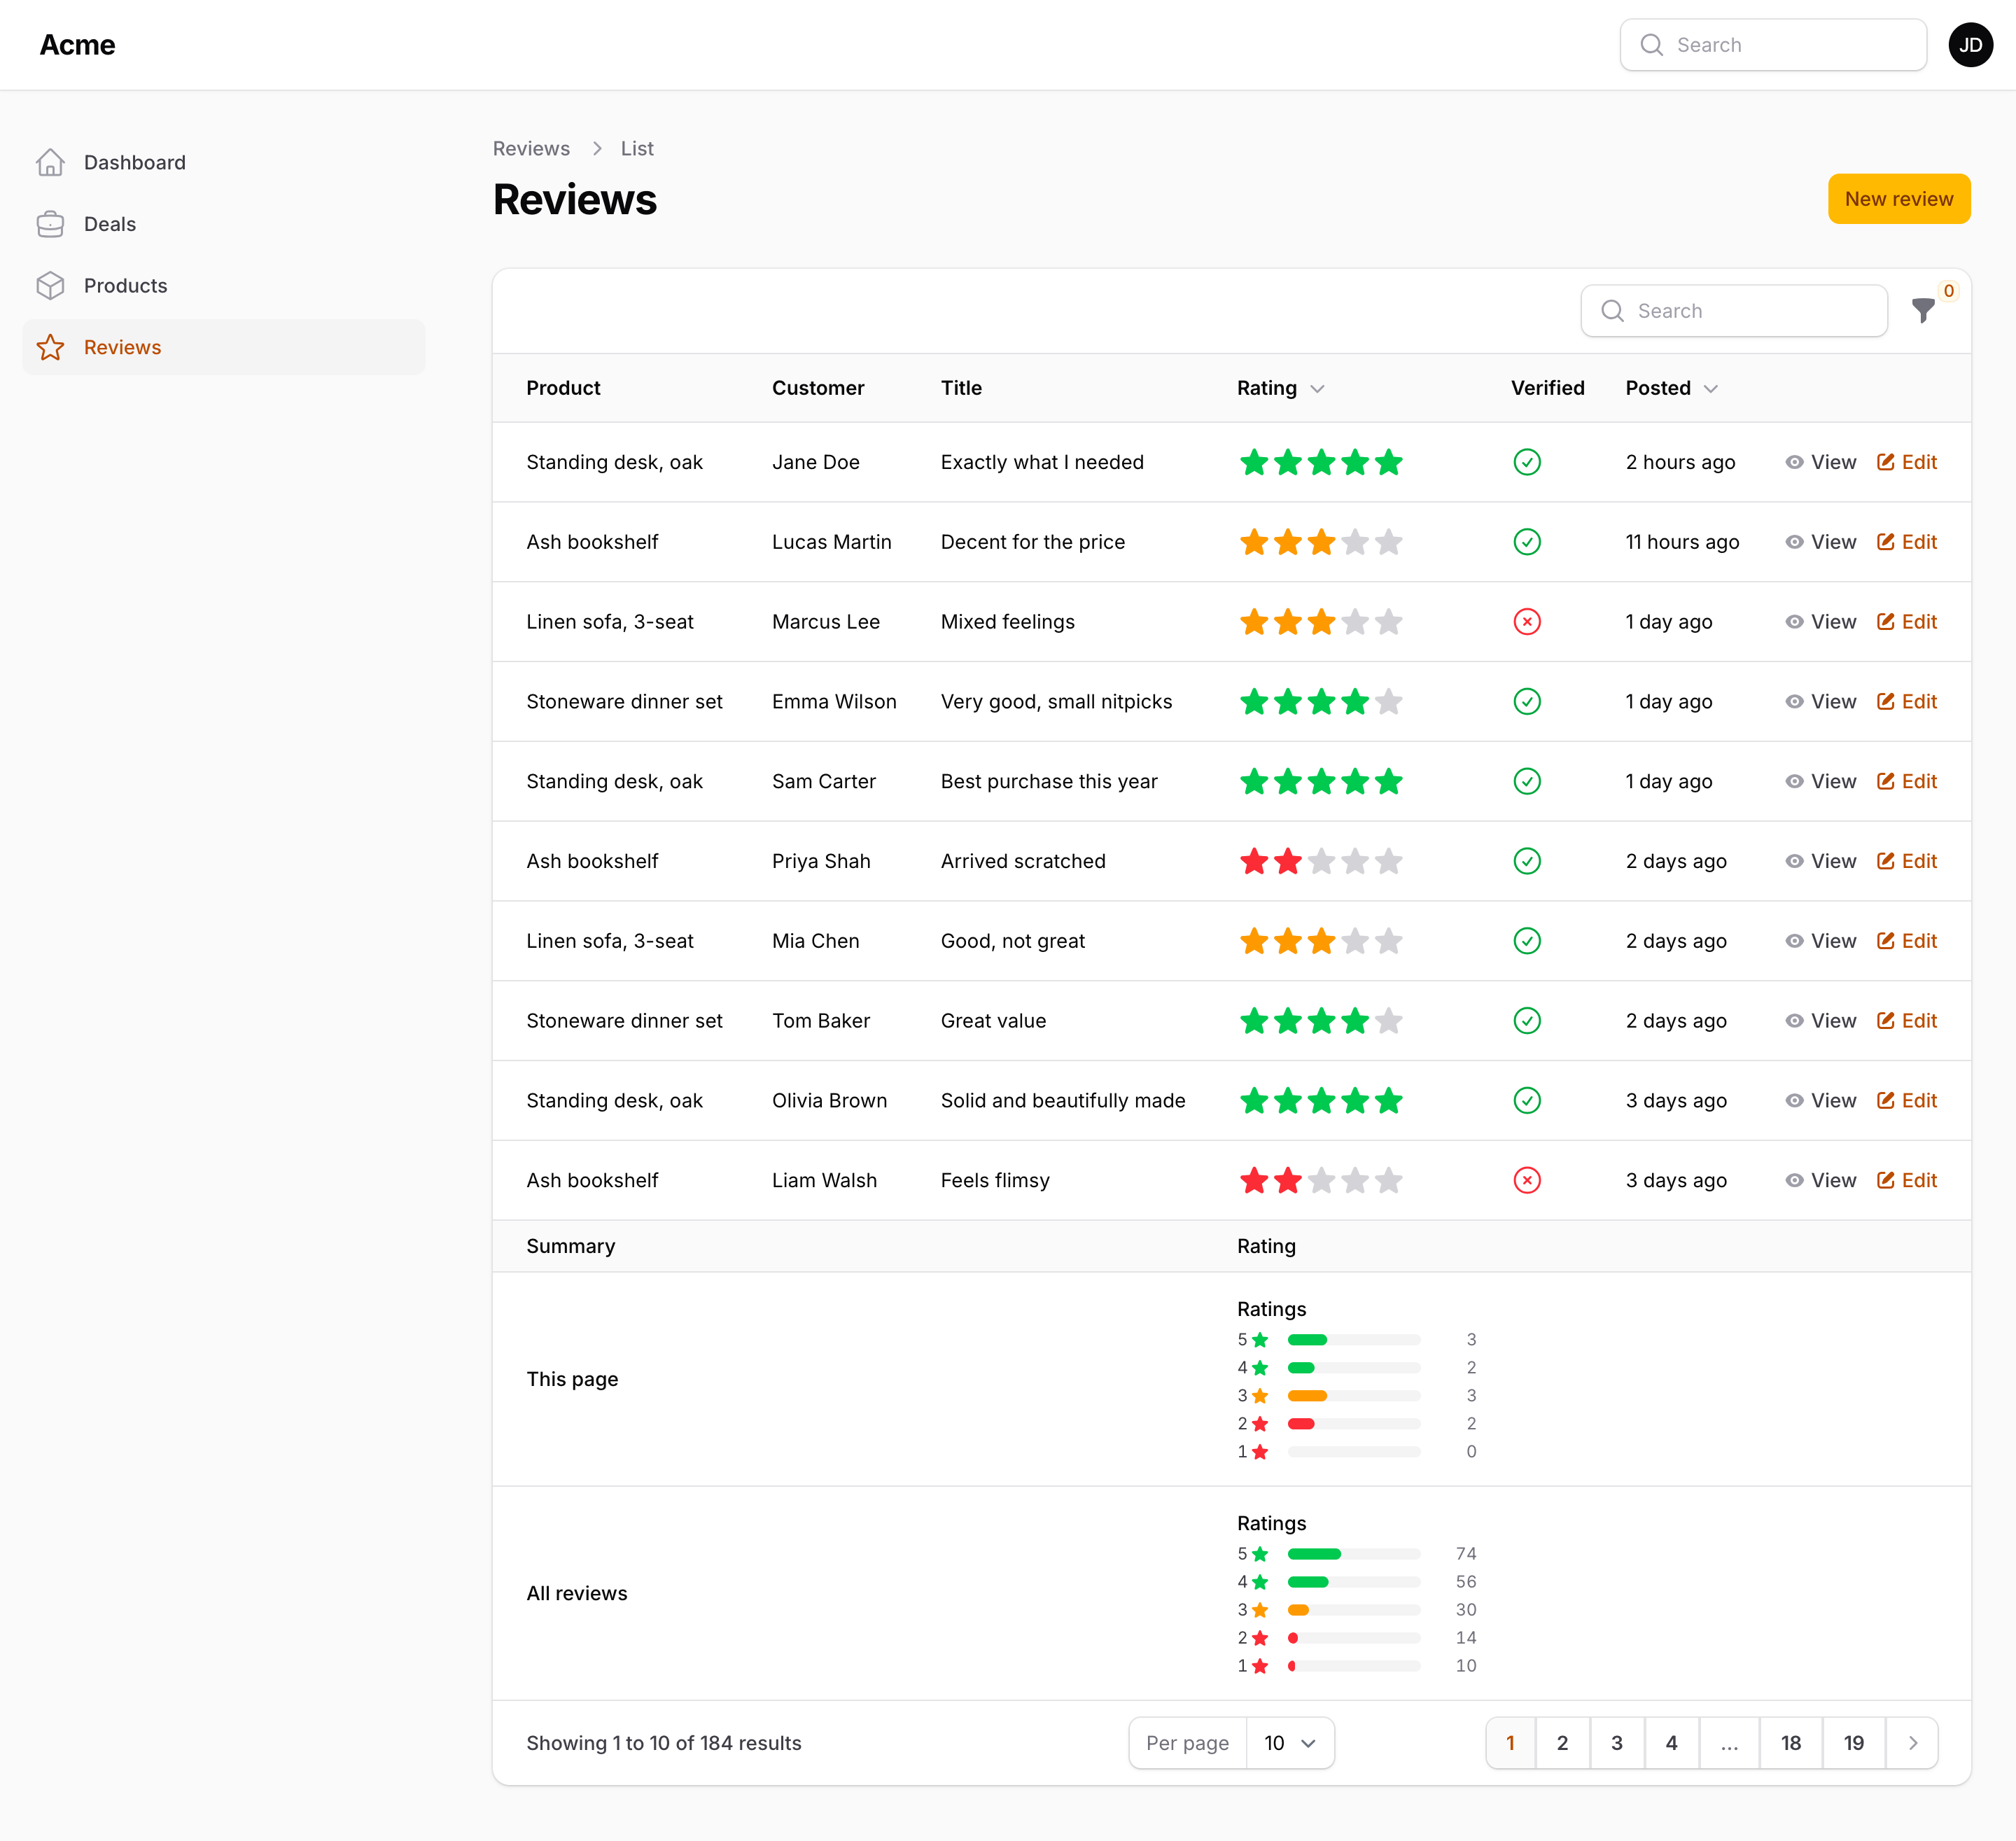Click the Reviews star icon in sidebar
Viewport: 2016px width, 1841px height.
(50, 347)
